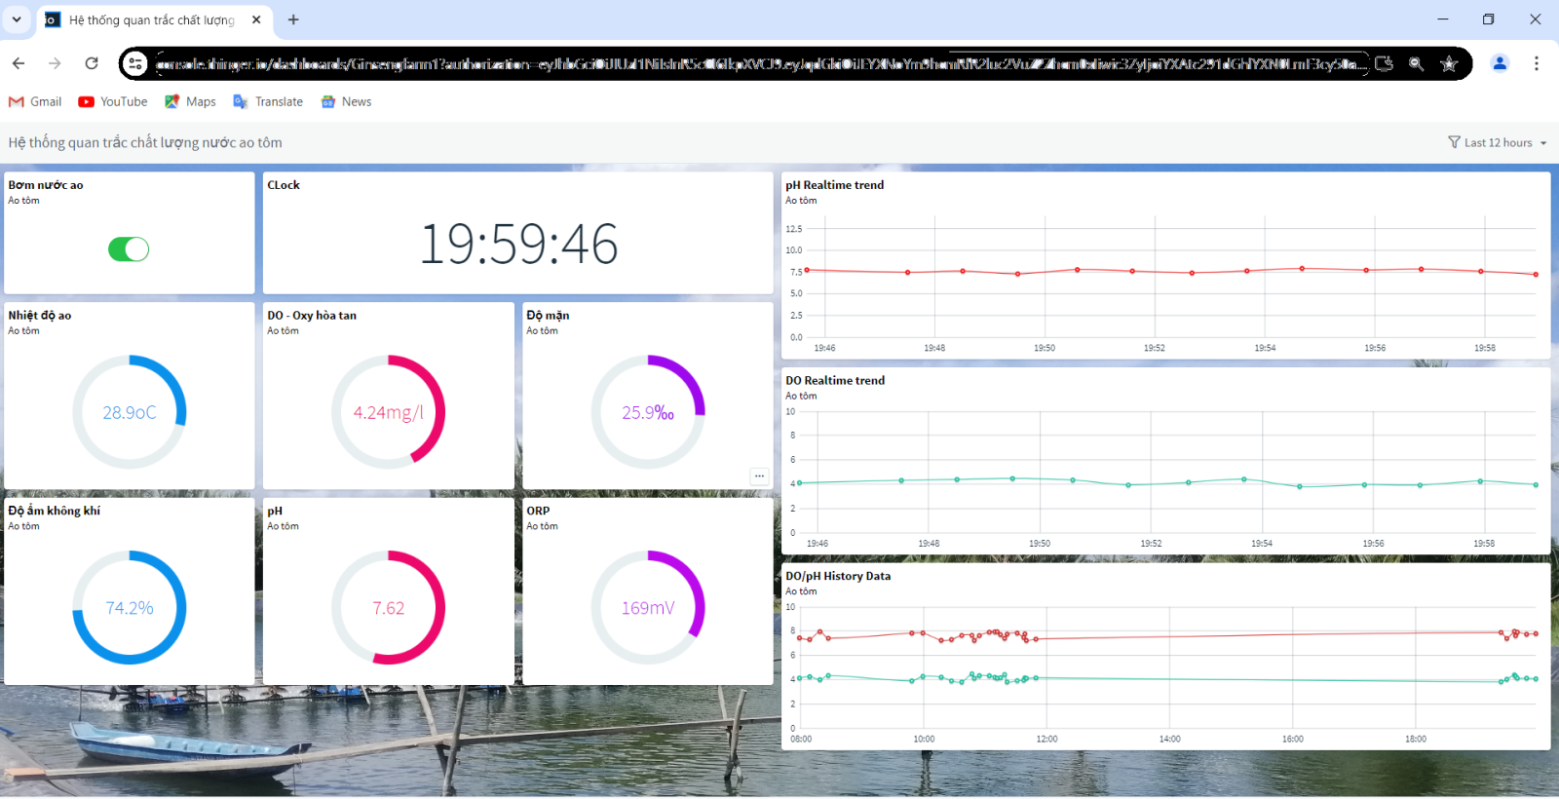This screenshot has width=1559, height=799.
Task: Toggle the Bơm nước ao pump switch
Action: click(x=129, y=249)
